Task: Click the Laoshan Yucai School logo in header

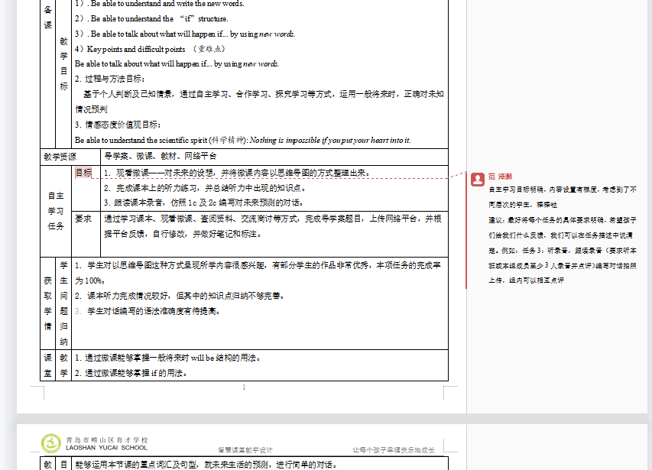Action: [x=50, y=443]
